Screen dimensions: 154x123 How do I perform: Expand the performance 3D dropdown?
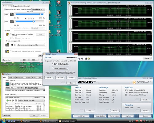[x=38, y=9]
